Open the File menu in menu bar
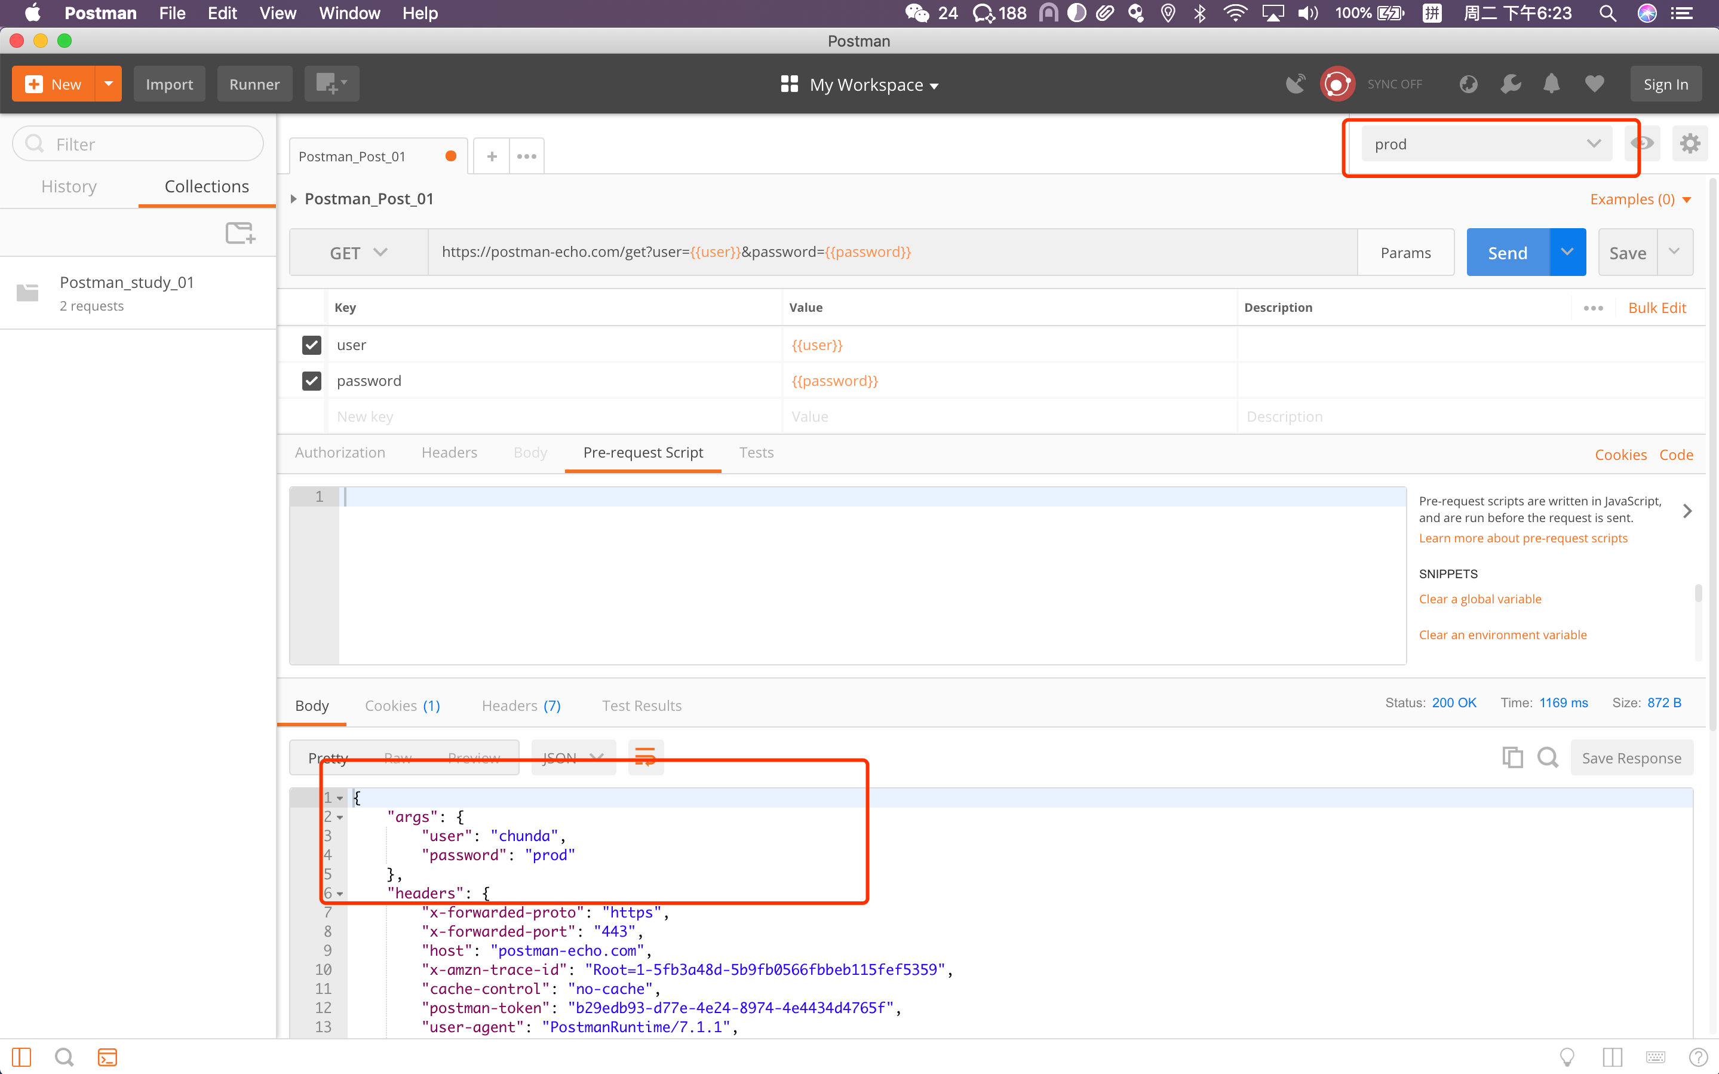The width and height of the screenshot is (1719, 1074). tap(172, 14)
